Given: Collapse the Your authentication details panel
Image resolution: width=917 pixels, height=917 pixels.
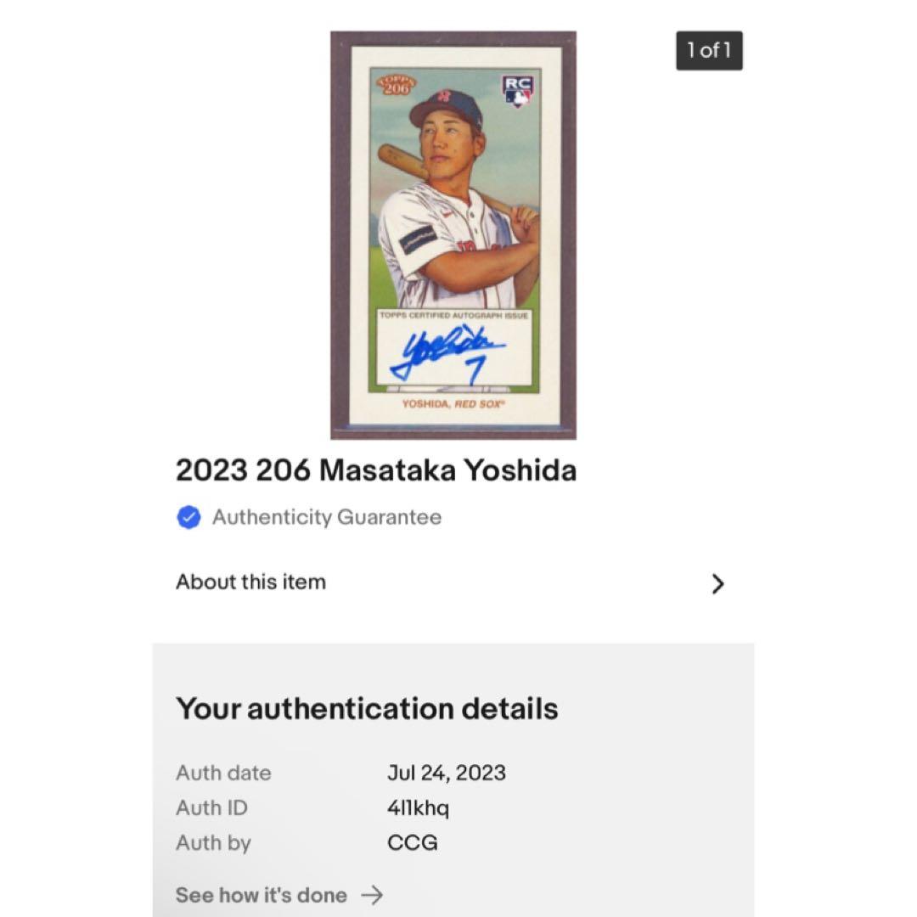Looking at the screenshot, I should pos(367,708).
